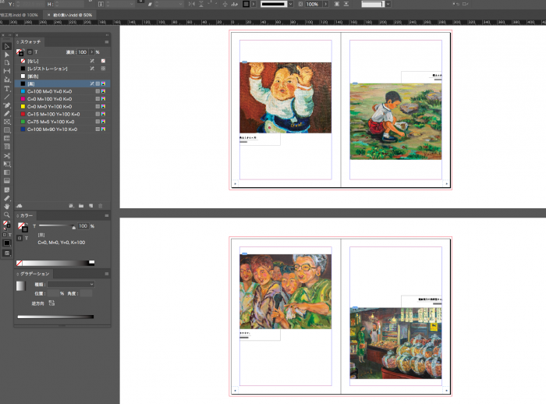Image resolution: width=546 pixels, height=404 pixels.
Task: Select the C=15 M=100 Y=100 K=0 swatch
Action: (x=62, y=114)
